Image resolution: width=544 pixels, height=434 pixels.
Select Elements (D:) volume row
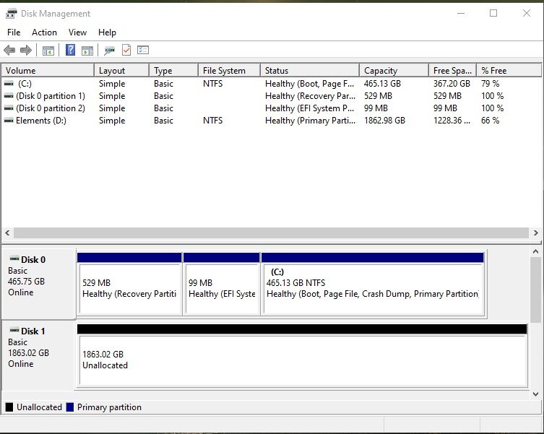click(x=41, y=121)
